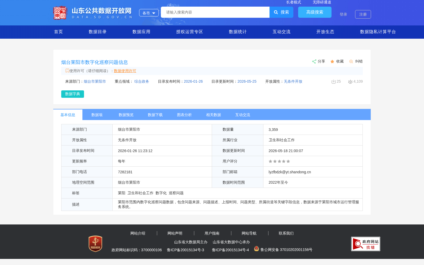Click the error correction icon

351,61
